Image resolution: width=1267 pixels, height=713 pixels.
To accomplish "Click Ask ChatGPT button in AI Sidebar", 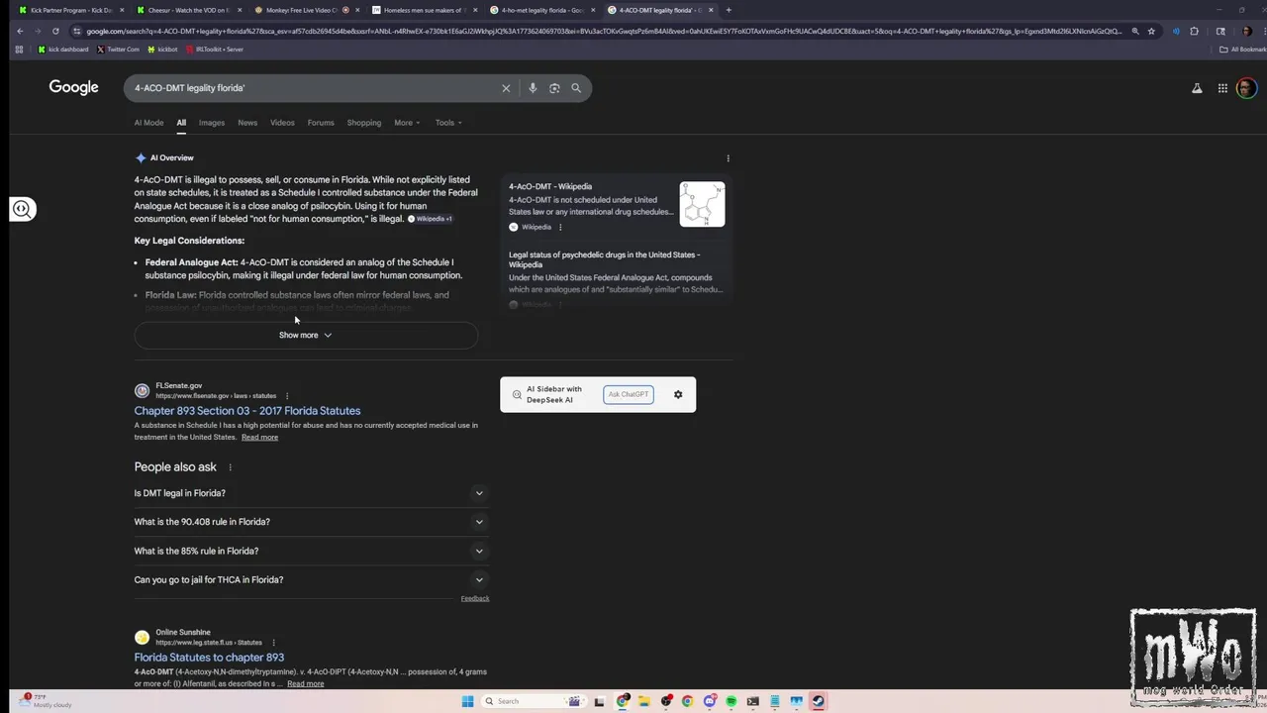I will 629,394.
